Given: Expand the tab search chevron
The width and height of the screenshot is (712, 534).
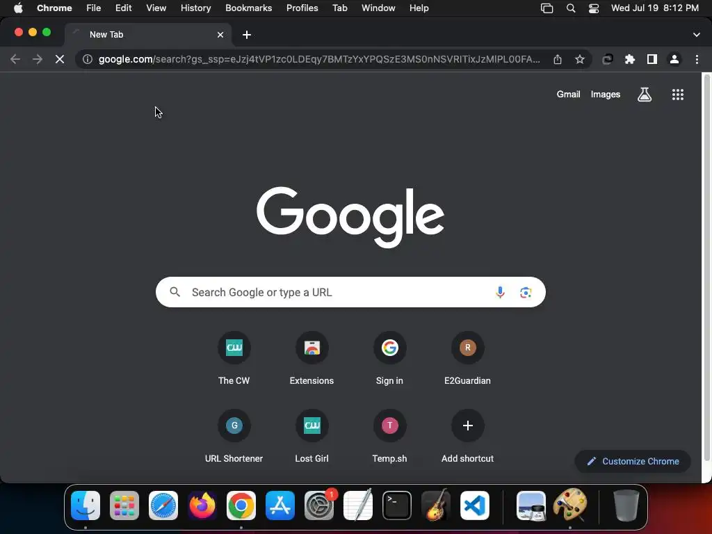Looking at the screenshot, I should click(x=697, y=35).
